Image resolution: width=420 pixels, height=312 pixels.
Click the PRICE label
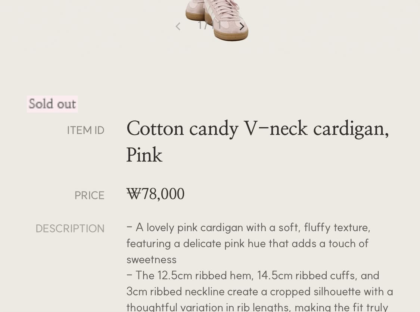coord(89,196)
